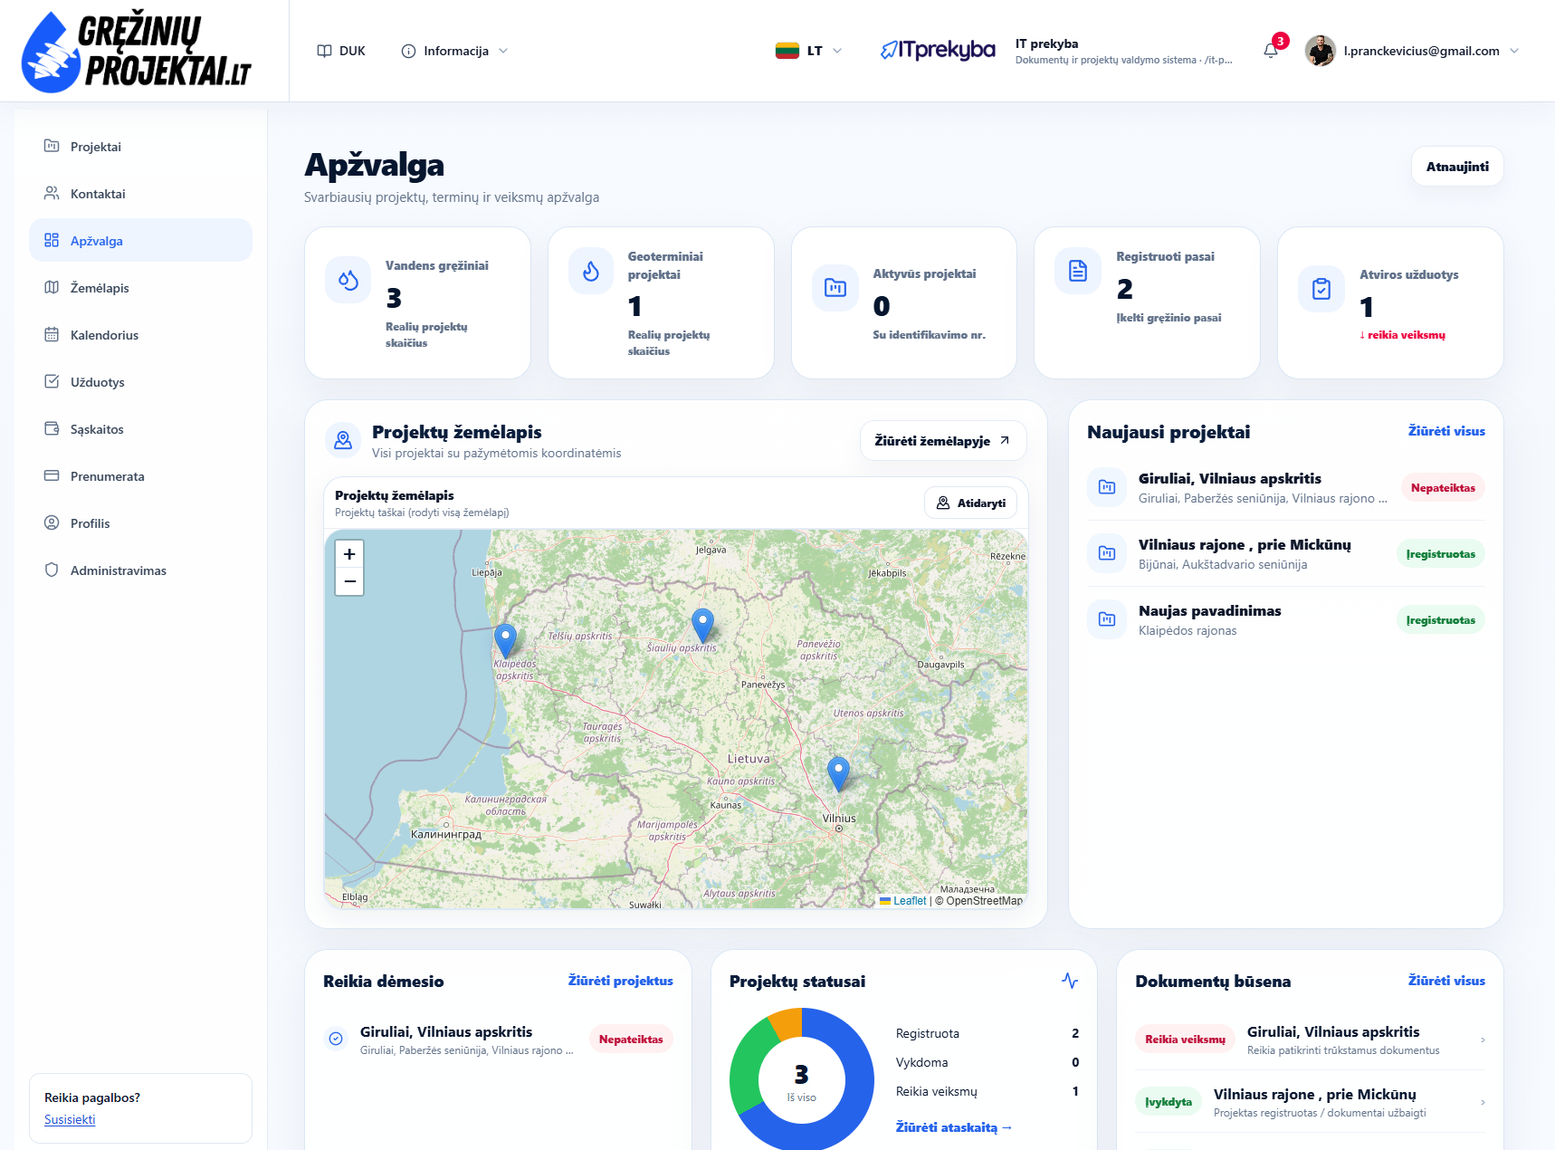Click Žiūrėti ataskaitą link
The width and height of the screenshot is (1555, 1150).
point(954,1127)
